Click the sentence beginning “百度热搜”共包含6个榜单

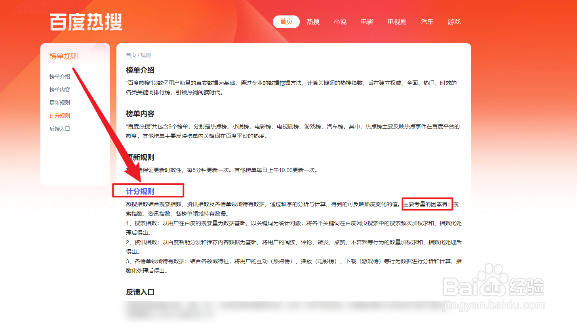point(293,131)
